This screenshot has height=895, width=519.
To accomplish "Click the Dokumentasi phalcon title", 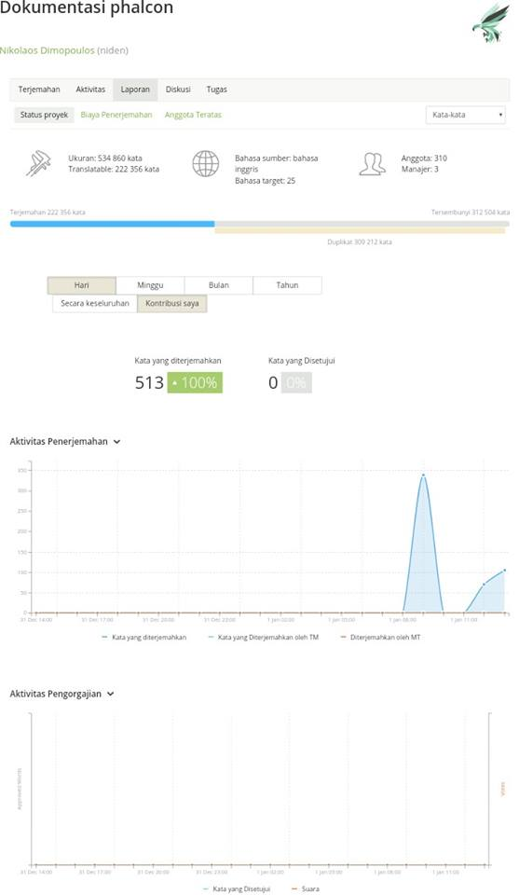I will (86, 8).
